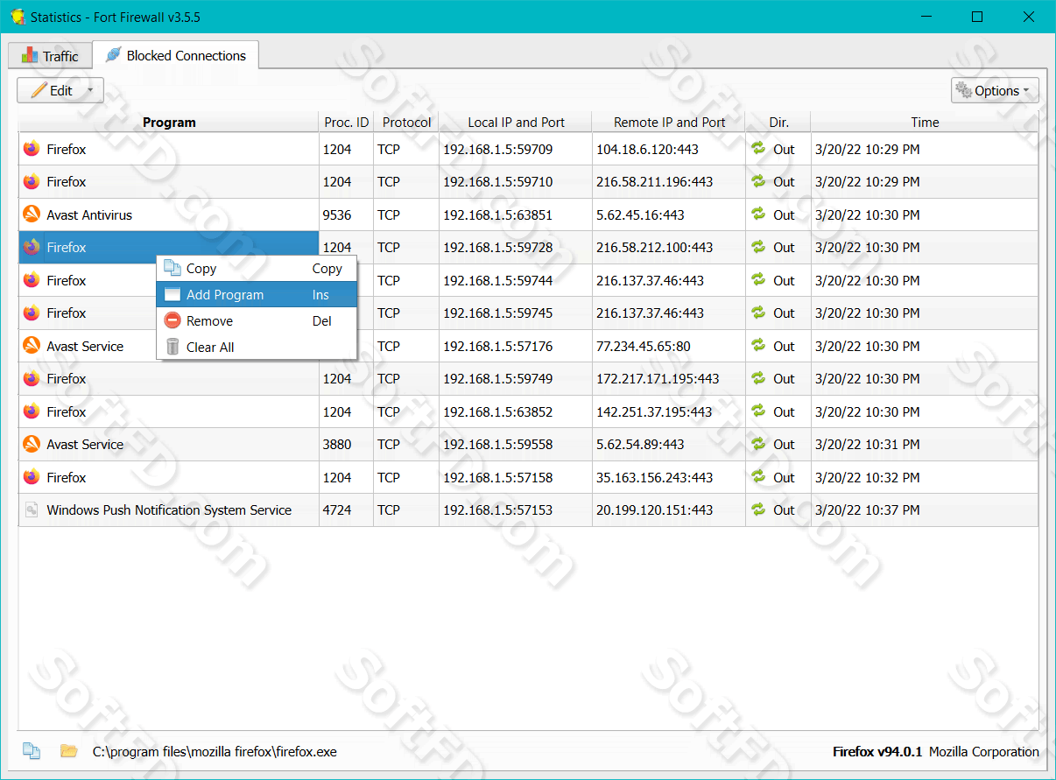Click direction arrows icon for 104.18.6.120 row
This screenshot has width=1056, height=780.
point(758,149)
